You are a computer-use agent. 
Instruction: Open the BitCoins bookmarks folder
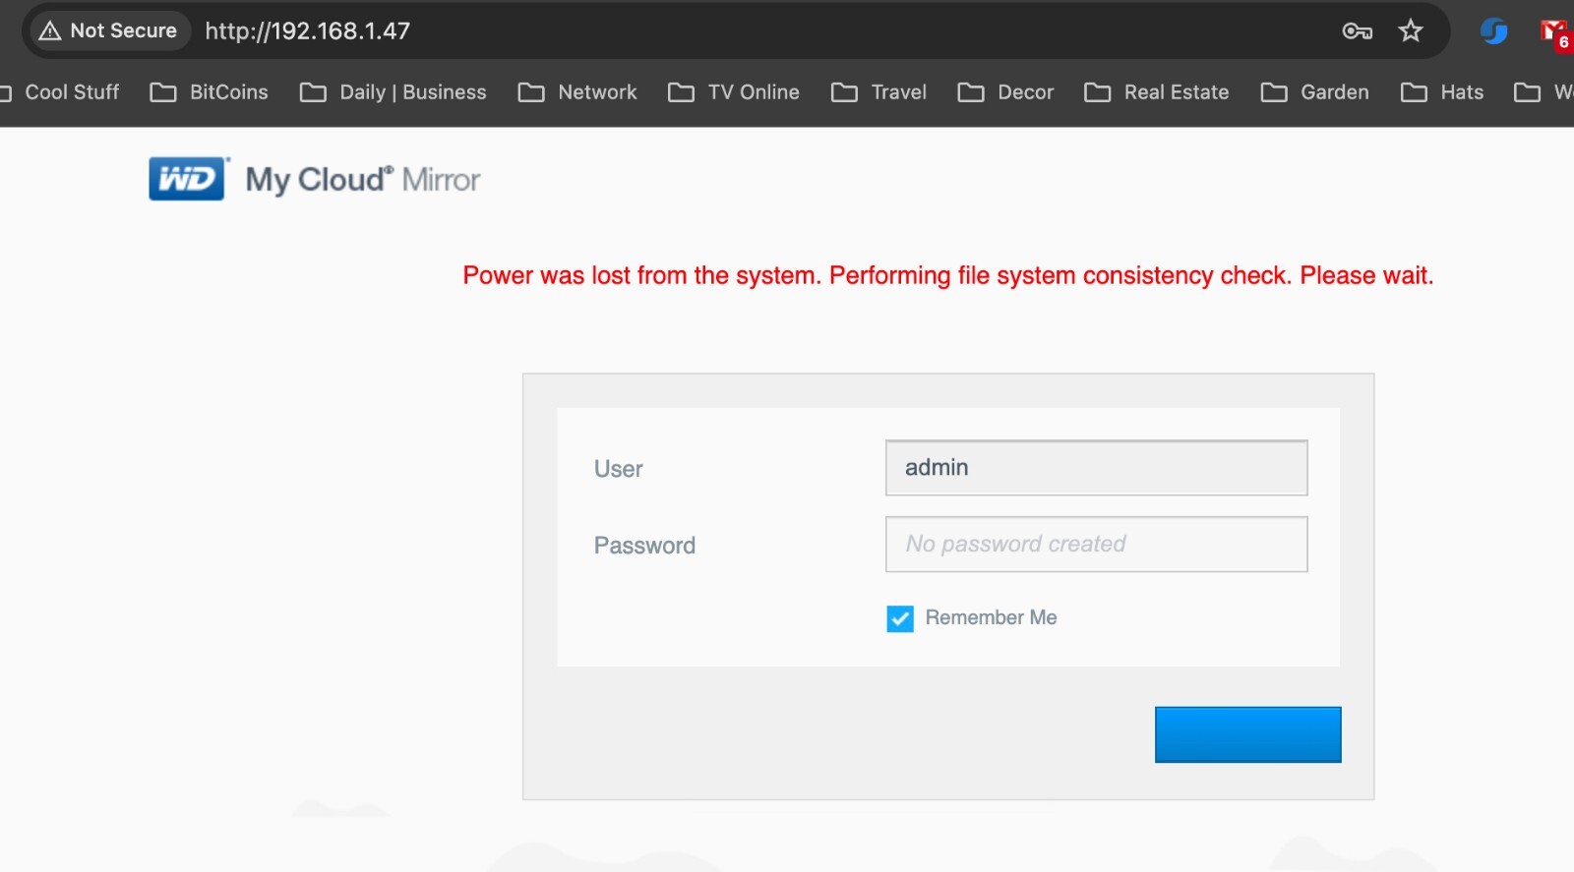click(209, 92)
